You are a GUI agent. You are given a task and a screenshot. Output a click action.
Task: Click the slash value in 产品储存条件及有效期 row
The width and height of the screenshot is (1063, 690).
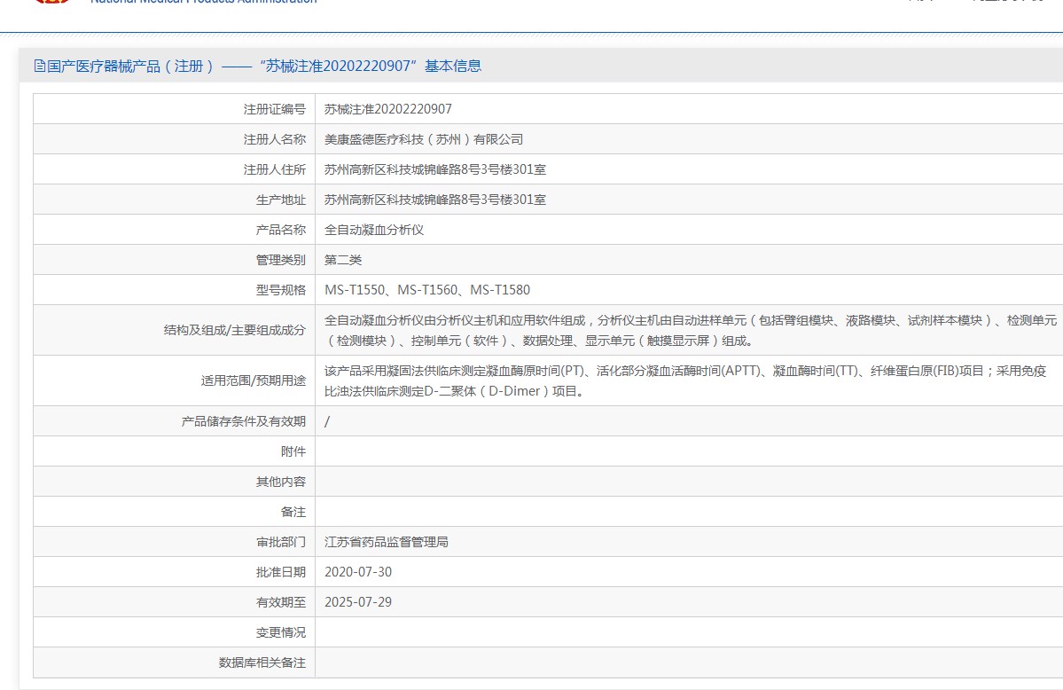pyautogui.click(x=327, y=421)
